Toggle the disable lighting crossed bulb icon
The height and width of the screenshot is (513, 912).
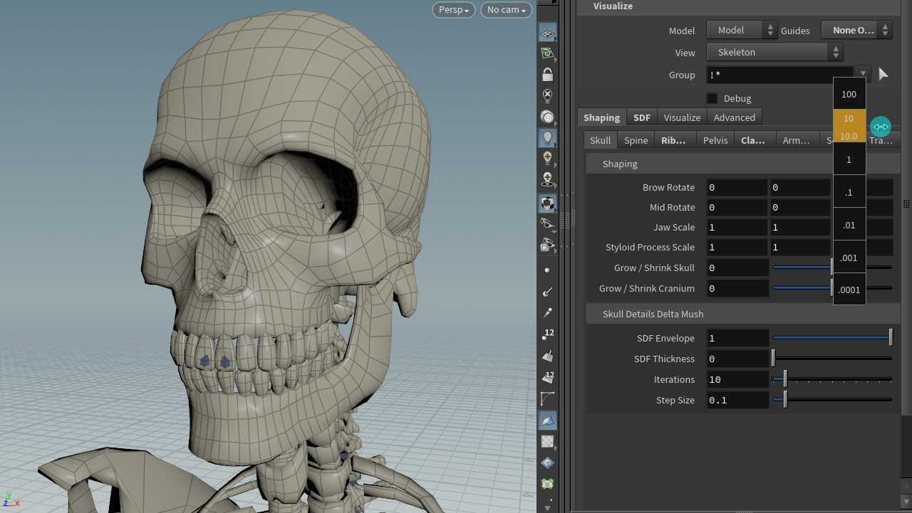[547, 95]
